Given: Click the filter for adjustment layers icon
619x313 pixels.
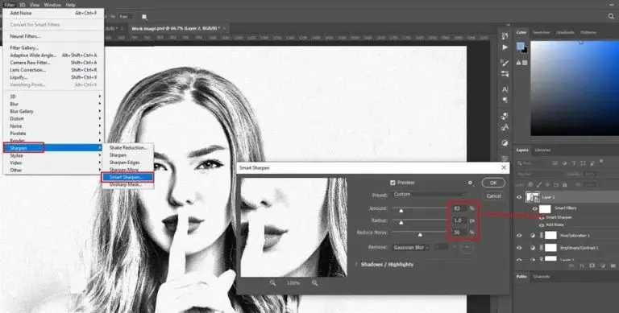Looking at the screenshot, I should 564,163.
